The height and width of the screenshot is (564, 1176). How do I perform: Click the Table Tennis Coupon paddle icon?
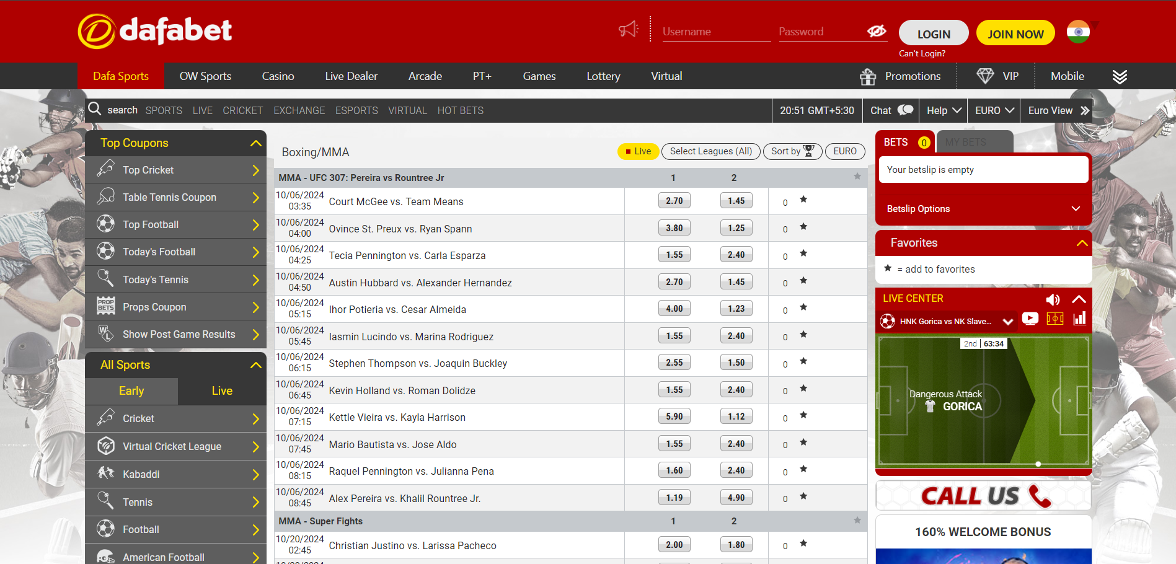point(106,196)
